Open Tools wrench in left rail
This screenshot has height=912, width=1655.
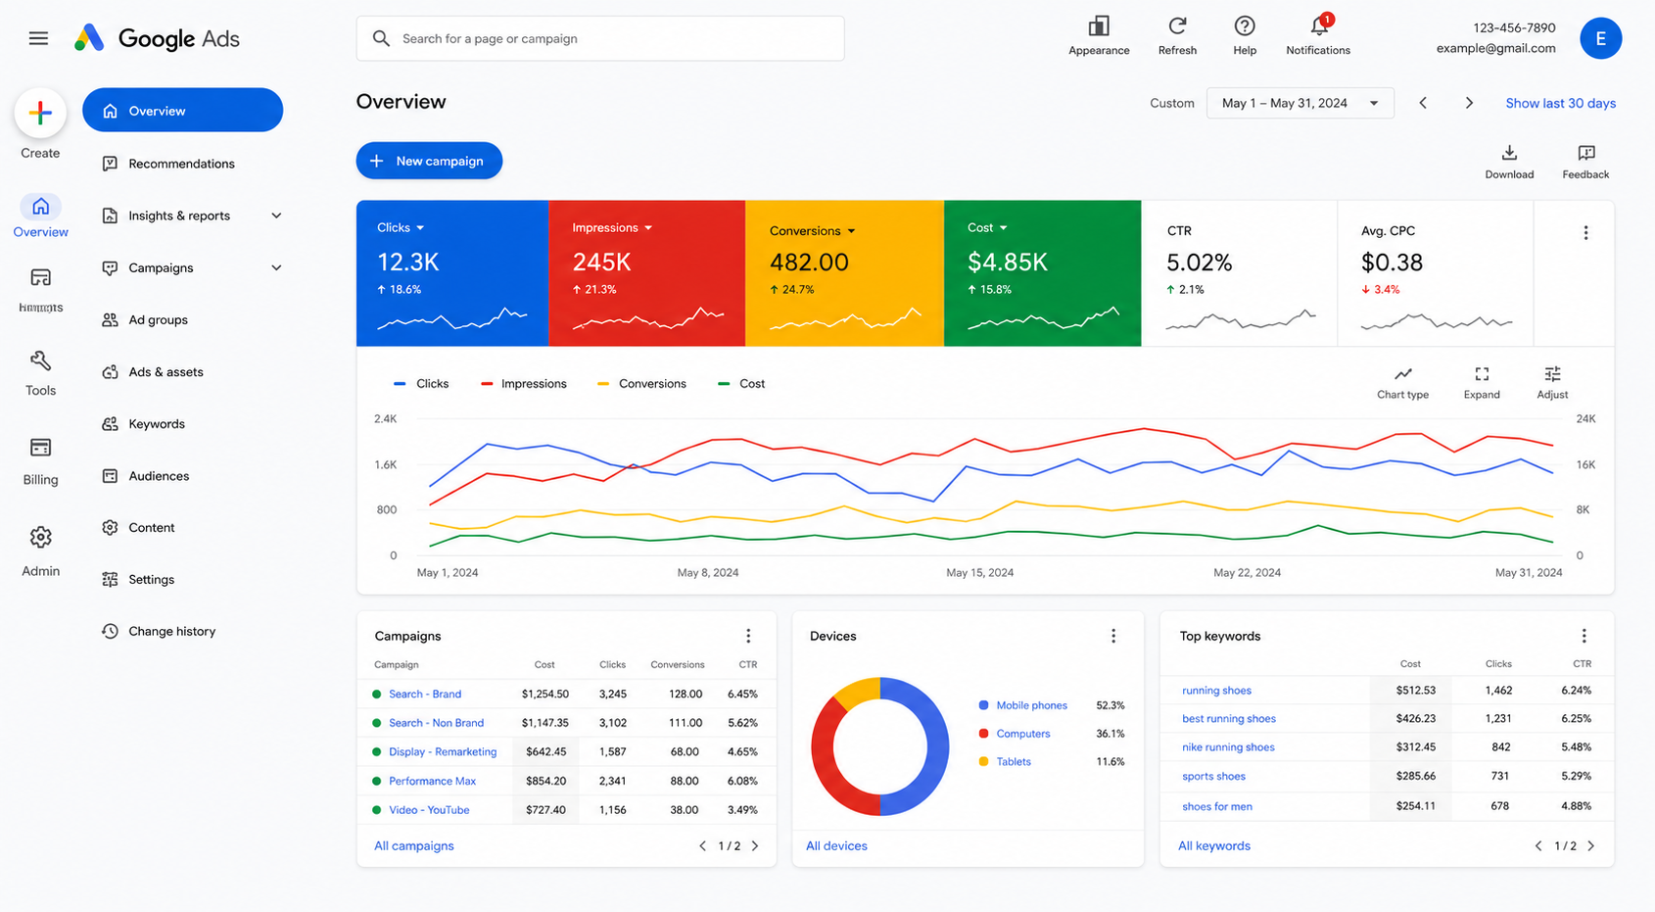point(40,373)
